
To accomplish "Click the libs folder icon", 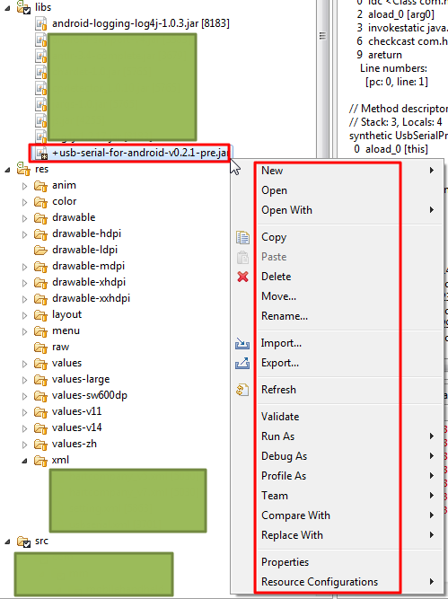I will point(23,7).
